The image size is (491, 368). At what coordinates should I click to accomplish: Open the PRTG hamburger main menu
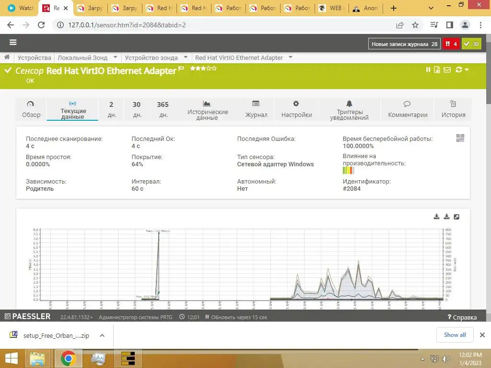13,42
